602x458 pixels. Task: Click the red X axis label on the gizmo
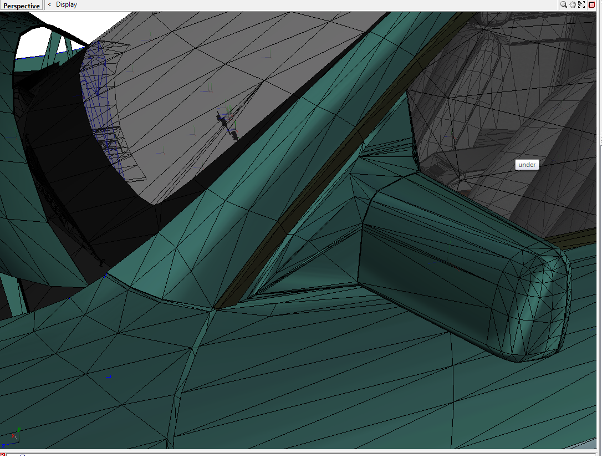13,436
